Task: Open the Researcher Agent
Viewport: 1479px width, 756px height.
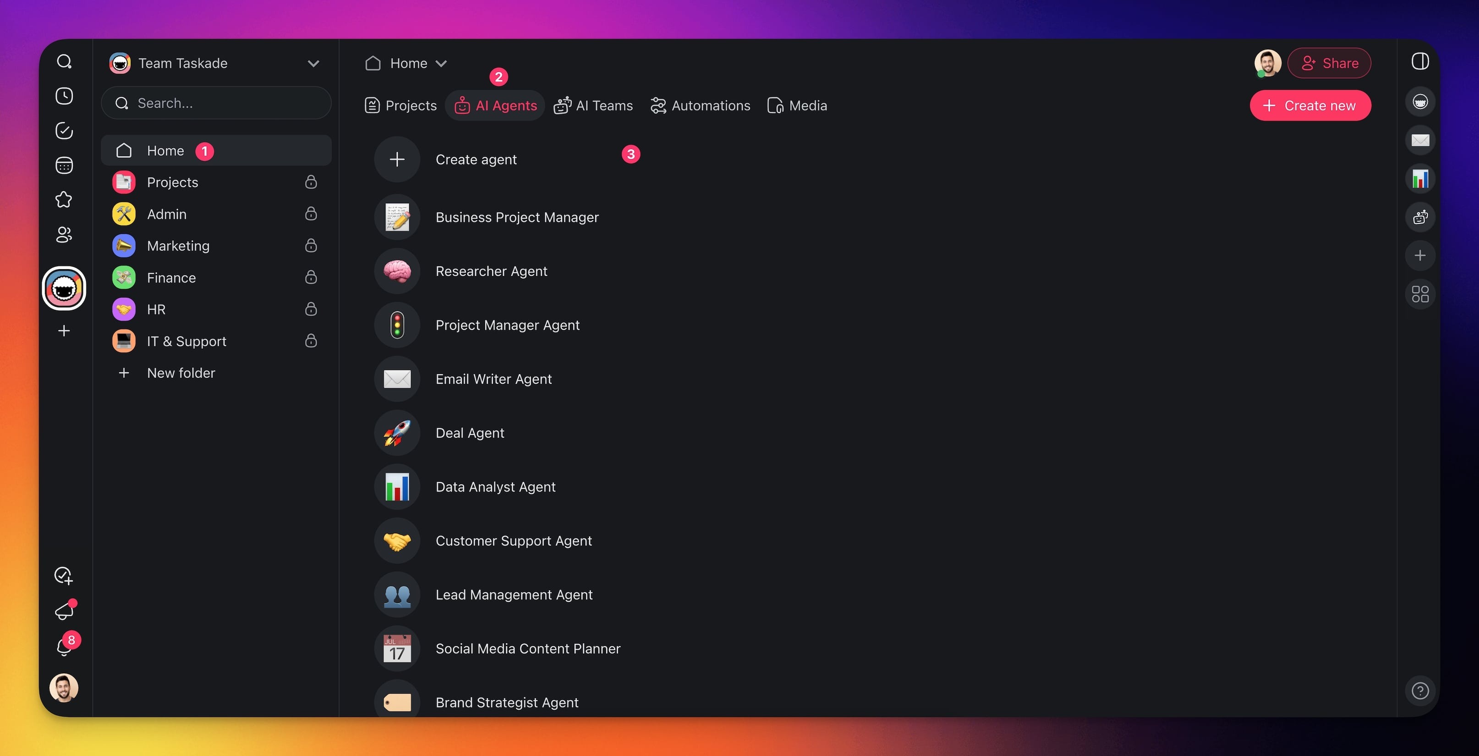Action: click(x=491, y=271)
